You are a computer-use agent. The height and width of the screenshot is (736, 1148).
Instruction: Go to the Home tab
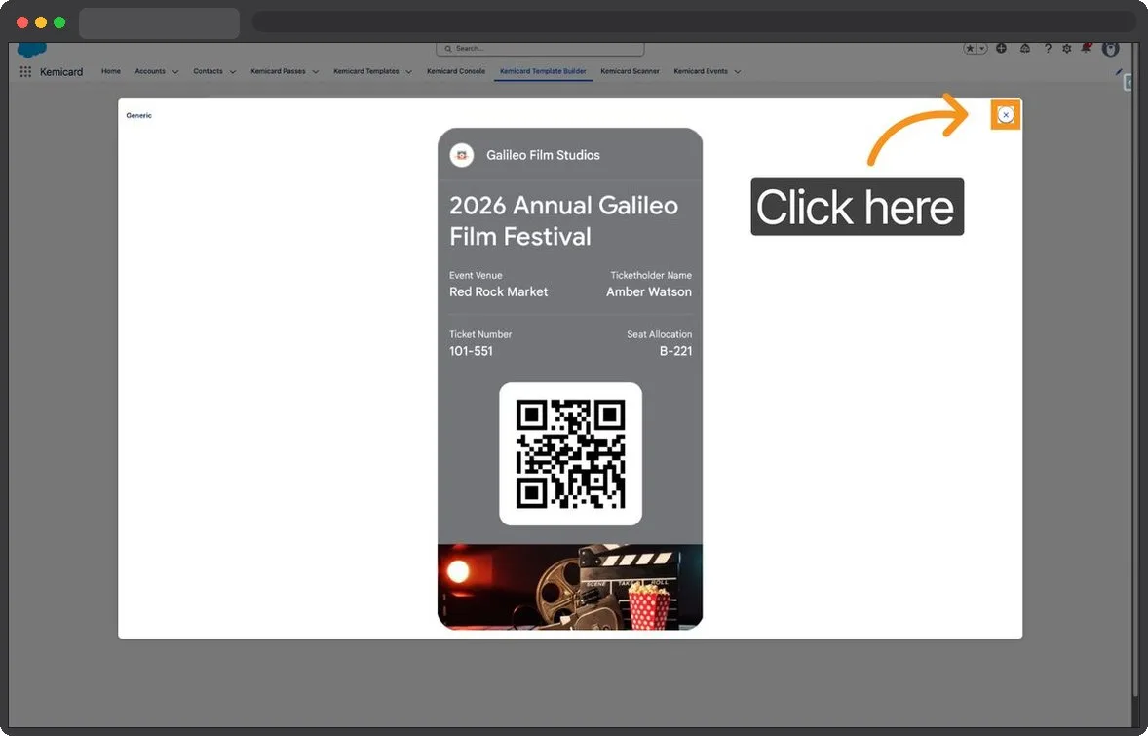[x=111, y=71]
